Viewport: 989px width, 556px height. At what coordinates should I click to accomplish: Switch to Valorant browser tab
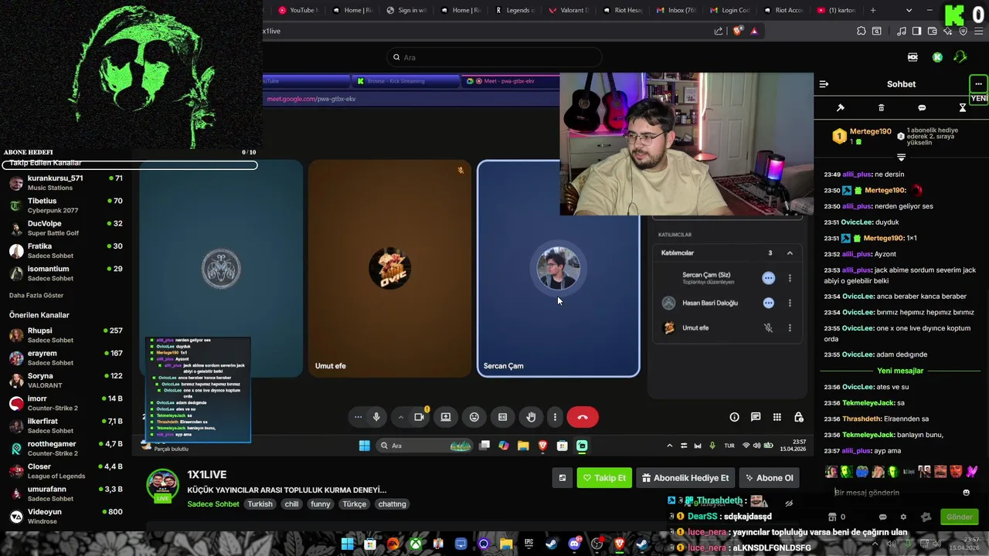click(x=568, y=10)
